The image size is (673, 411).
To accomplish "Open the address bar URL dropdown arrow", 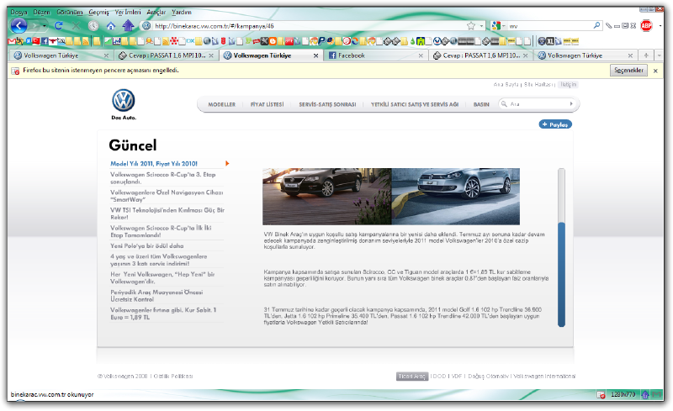I will 481,26.
